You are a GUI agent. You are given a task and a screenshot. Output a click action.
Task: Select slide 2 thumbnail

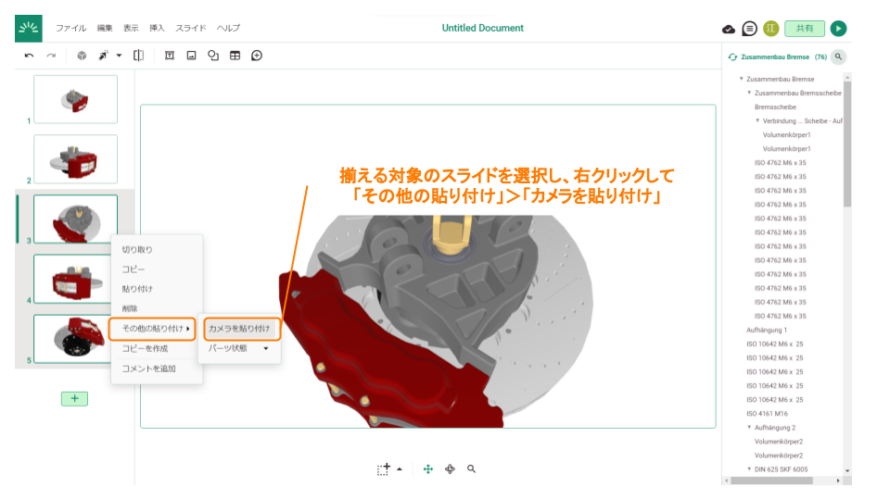point(75,158)
